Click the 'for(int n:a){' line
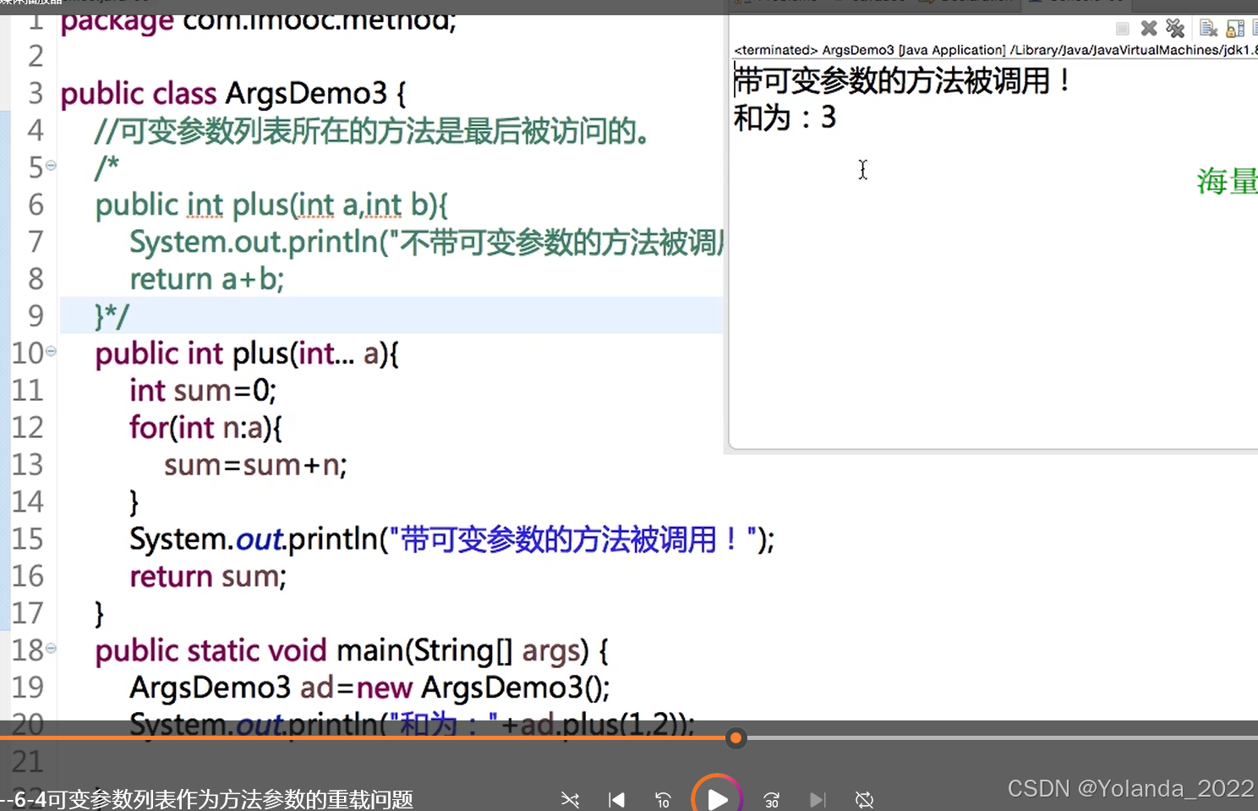This screenshot has height=811, width=1258. point(205,427)
